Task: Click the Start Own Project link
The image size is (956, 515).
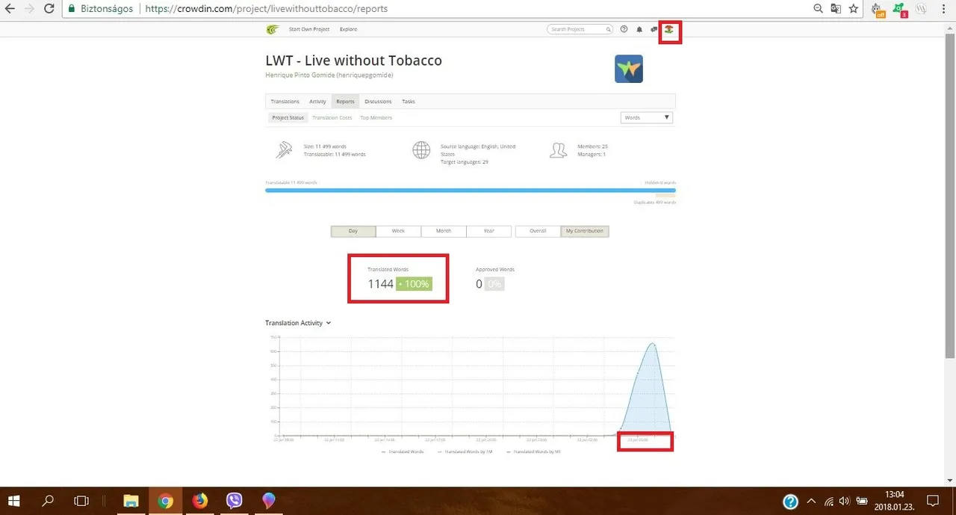Action: tap(309, 29)
